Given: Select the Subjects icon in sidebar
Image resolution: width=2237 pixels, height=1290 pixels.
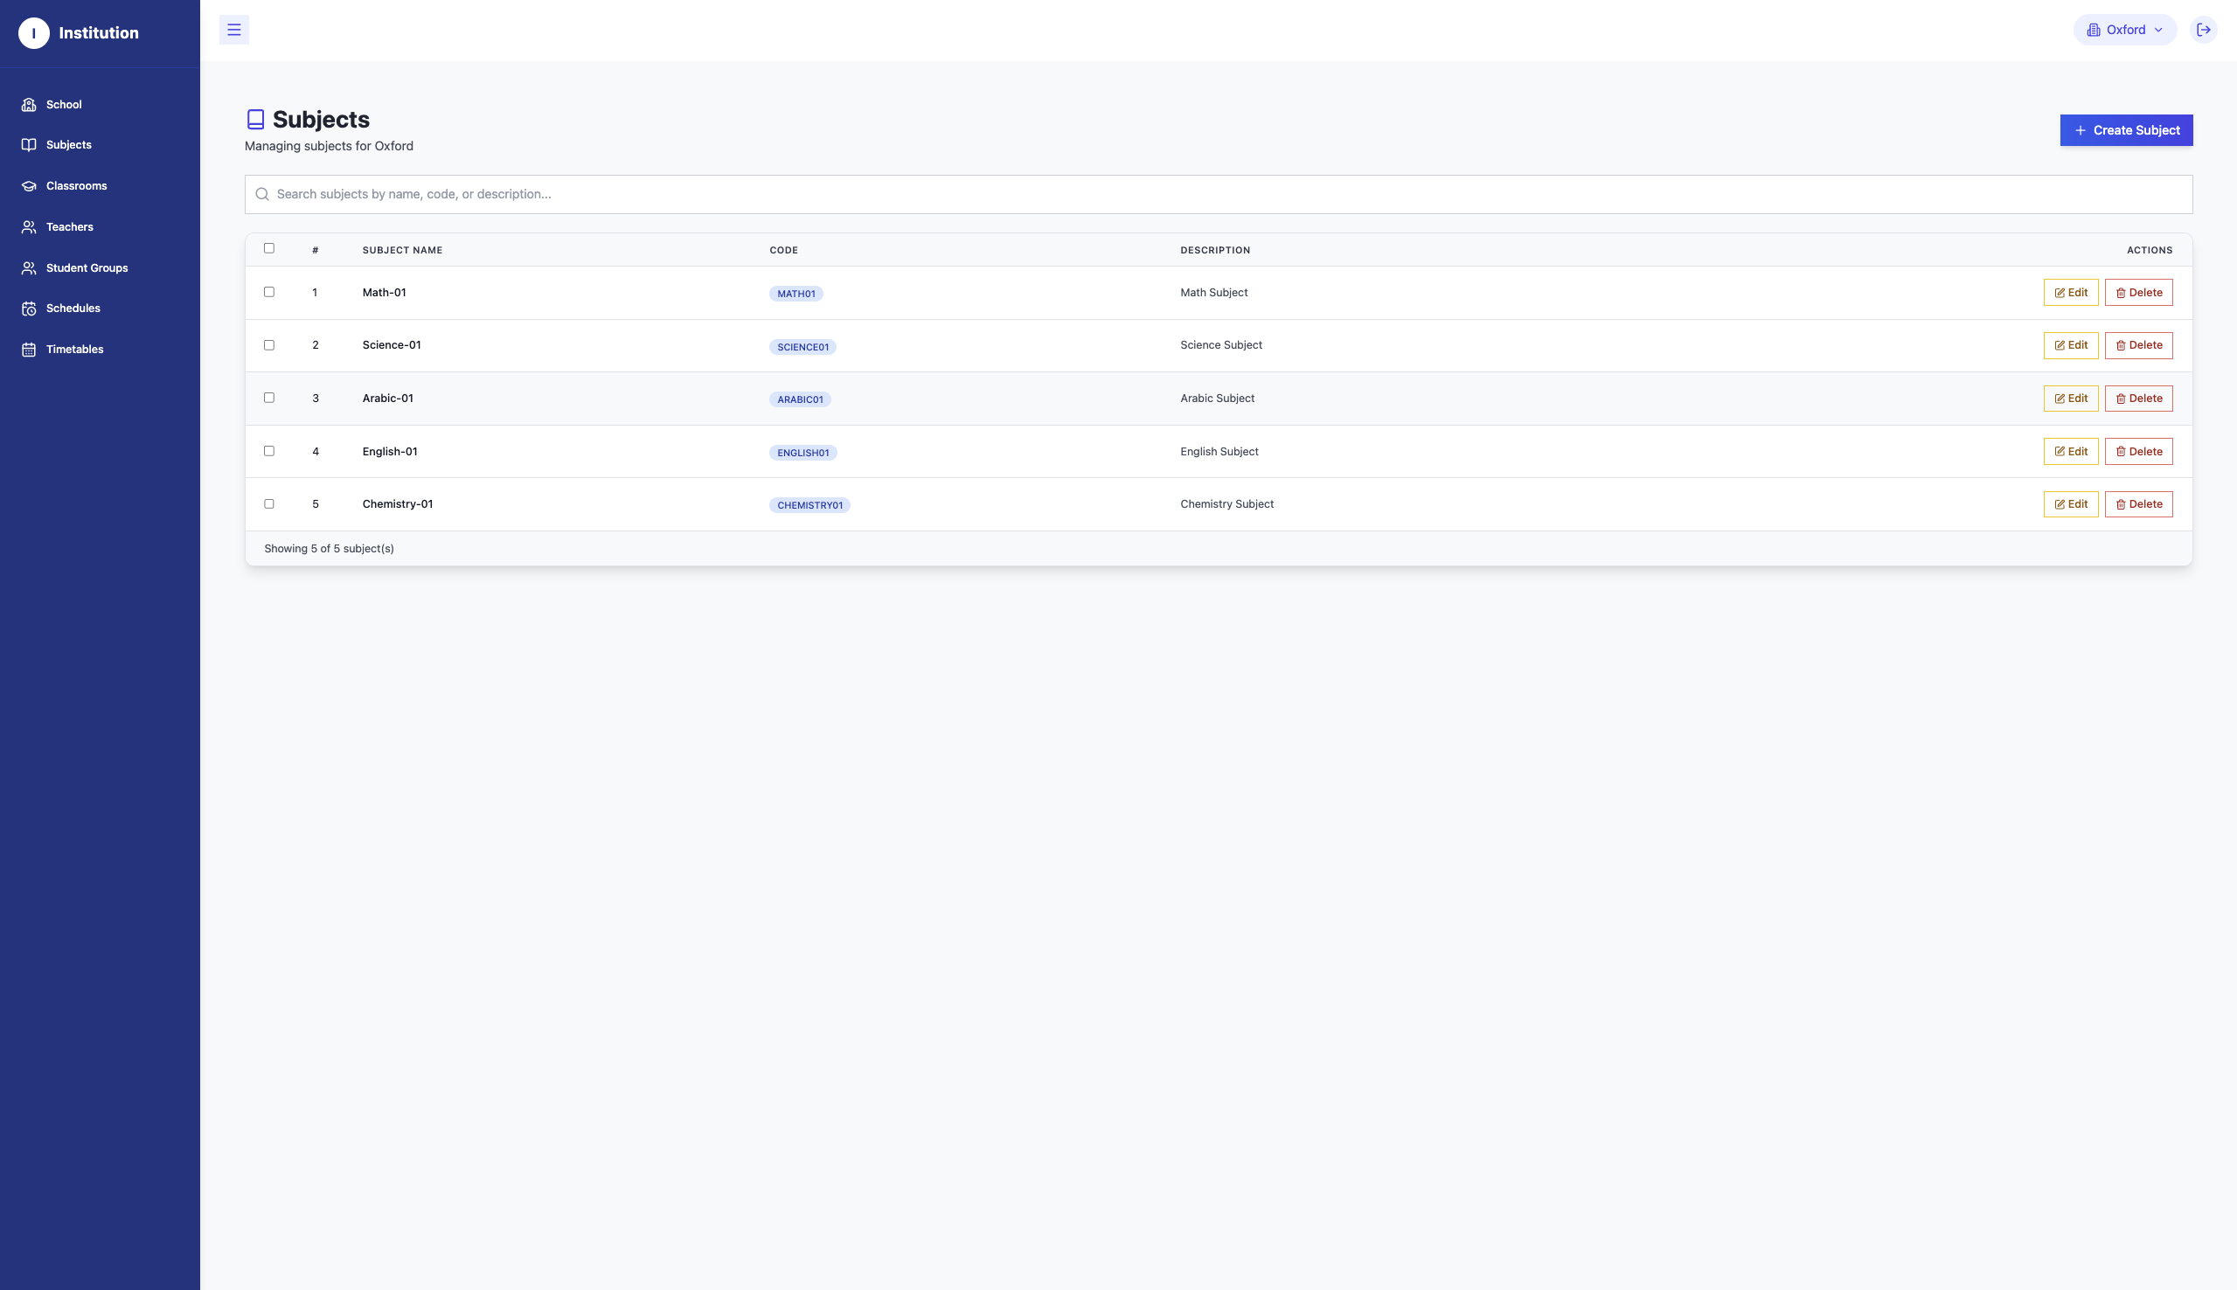Looking at the screenshot, I should pyautogui.click(x=29, y=143).
